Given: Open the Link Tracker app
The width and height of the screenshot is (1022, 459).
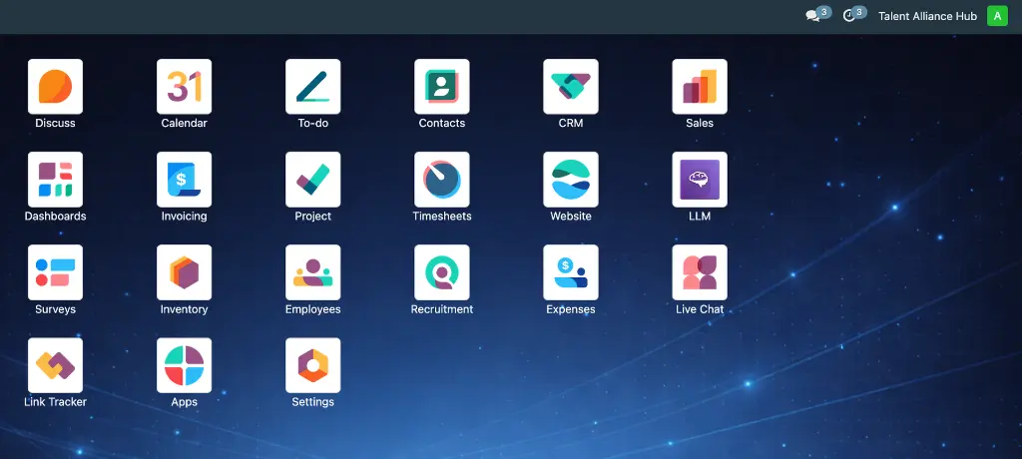Looking at the screenshot, I should point(55,365).
